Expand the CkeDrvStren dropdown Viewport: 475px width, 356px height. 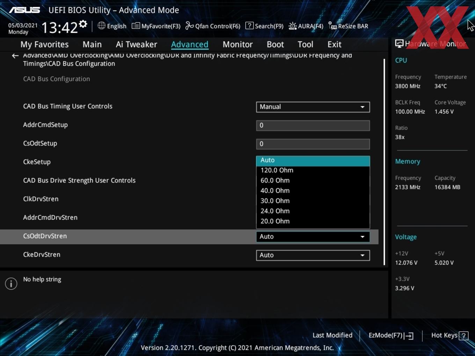(313, 255)
